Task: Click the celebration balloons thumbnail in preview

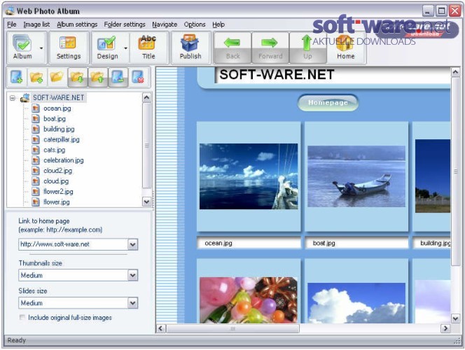Action: pyautogui.click(x=249, y=300)
